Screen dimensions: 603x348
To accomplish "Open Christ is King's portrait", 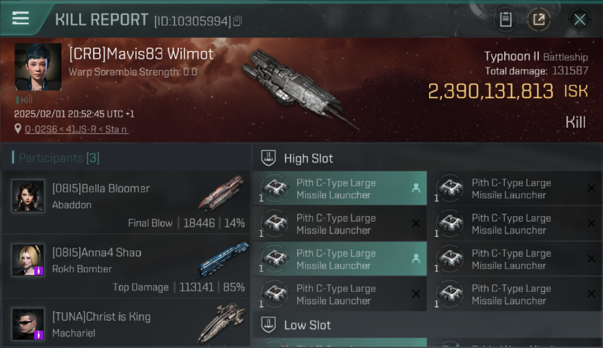I will pos(28,324).
